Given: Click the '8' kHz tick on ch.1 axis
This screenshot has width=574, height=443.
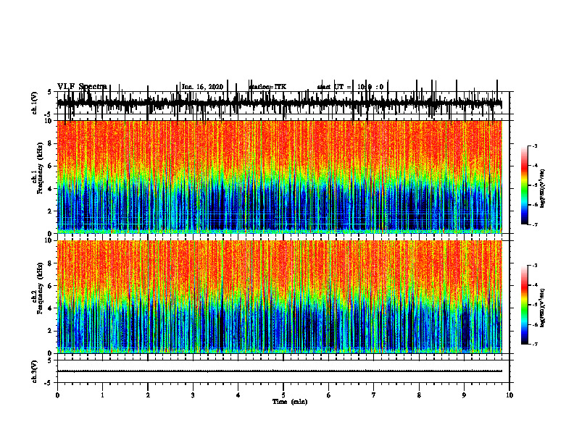Looking at the screenshot, I should coord(51,143).
